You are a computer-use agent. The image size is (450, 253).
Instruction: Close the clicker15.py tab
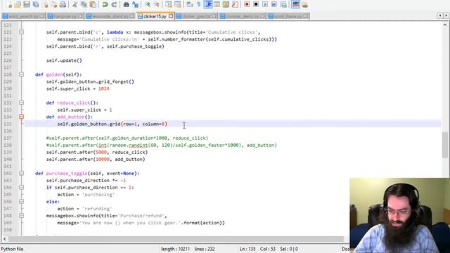coord(171,16)
